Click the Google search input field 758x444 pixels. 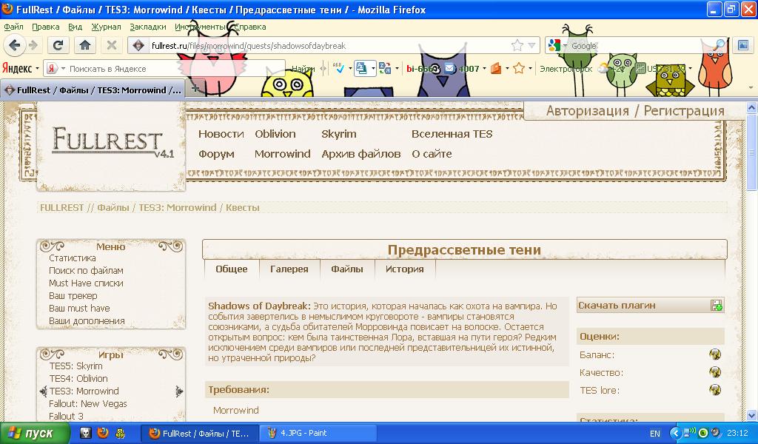pos(640,45)
